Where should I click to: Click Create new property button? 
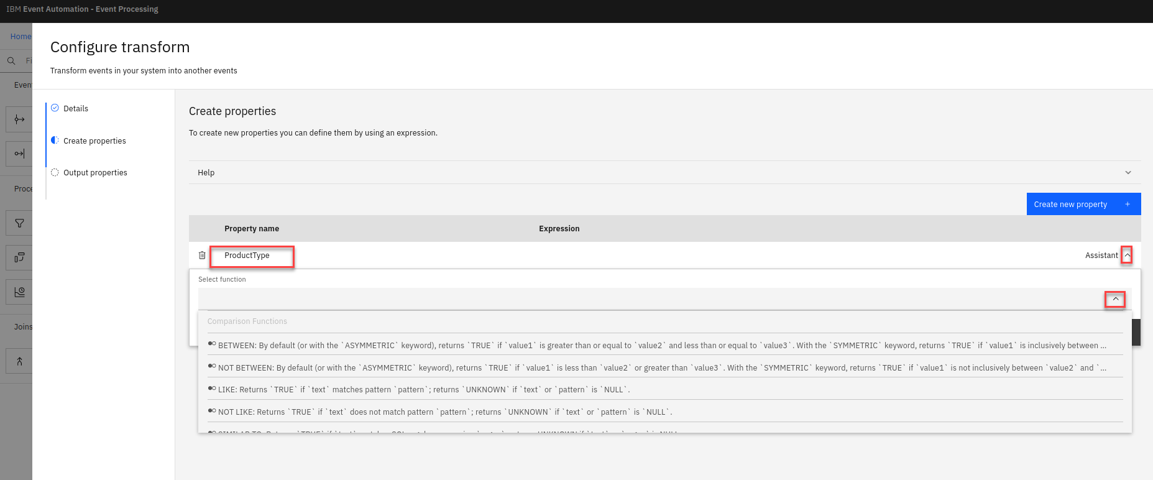(1083, 204)
